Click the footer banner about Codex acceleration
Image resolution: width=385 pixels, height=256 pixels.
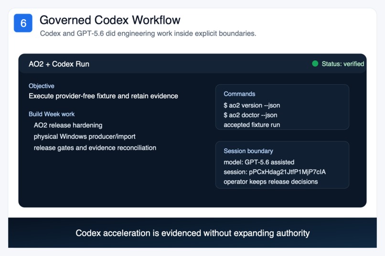(192, 233)
